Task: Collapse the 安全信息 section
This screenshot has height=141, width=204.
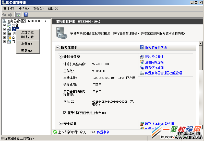Action: [61, 124]
